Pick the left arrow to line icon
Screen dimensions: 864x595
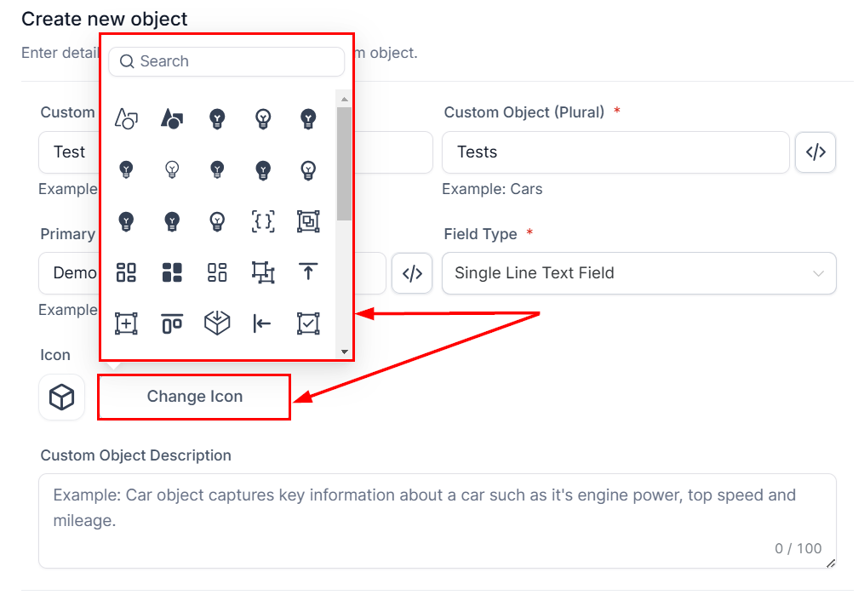coord(263,323)
